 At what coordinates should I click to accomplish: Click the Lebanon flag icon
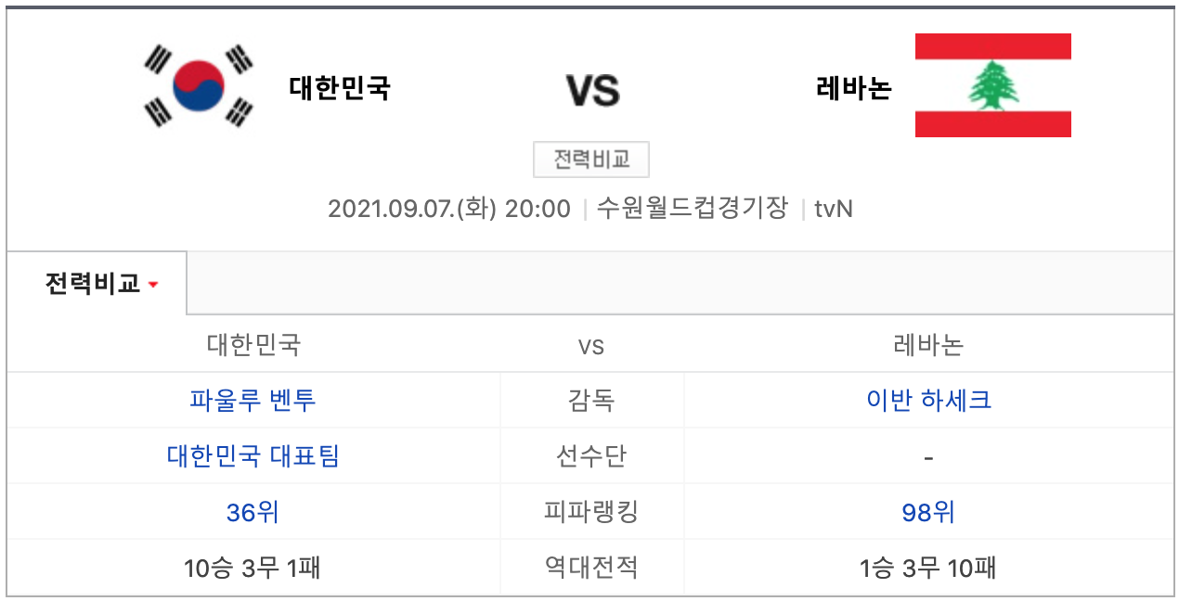coord(992,85)
